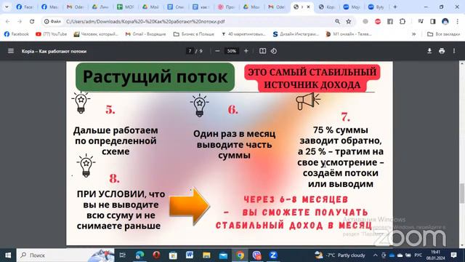Switch to the green Sheets tab
465x262 pixels.
[126, 7]
